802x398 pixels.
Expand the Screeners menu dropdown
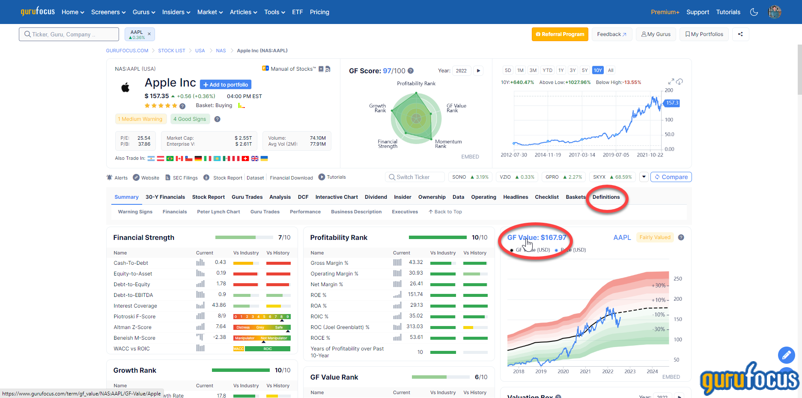point(108,12)
